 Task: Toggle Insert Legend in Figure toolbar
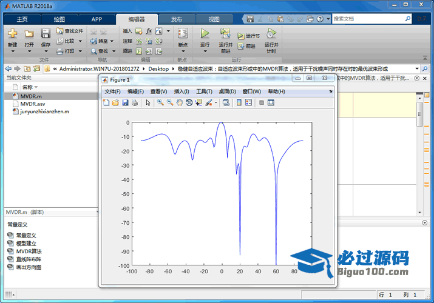pyautogui.click(x=249, y=103)
